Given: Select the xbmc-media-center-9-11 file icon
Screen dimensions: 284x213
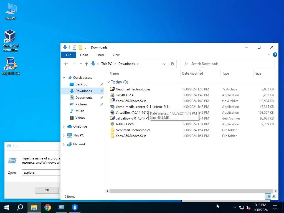Looking at the screenshot, I should point(112,107).
